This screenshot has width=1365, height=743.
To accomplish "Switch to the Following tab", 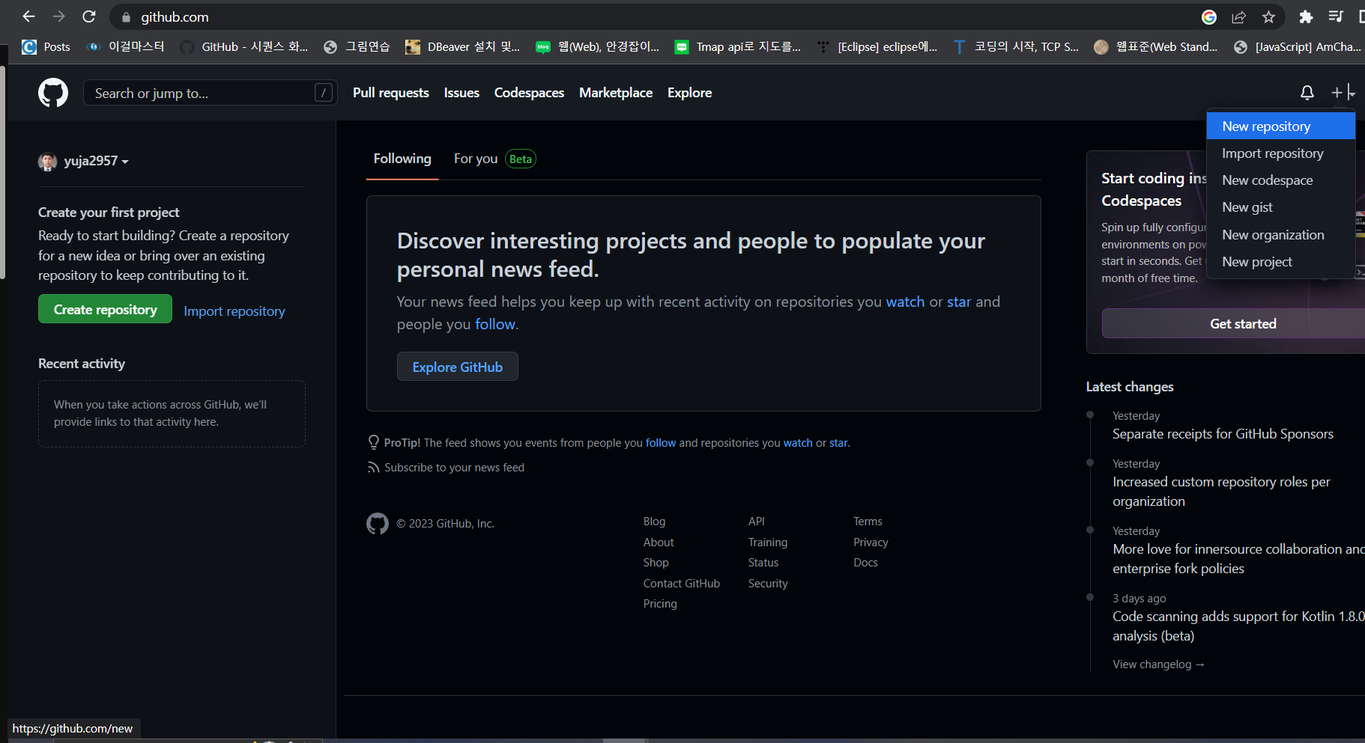I will (402, 159).
